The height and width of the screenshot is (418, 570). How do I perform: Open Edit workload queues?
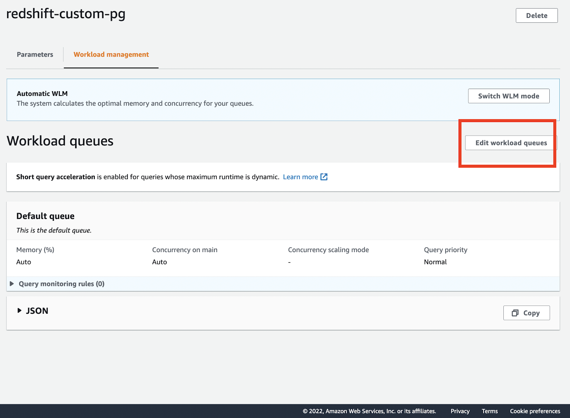point(509,143)
